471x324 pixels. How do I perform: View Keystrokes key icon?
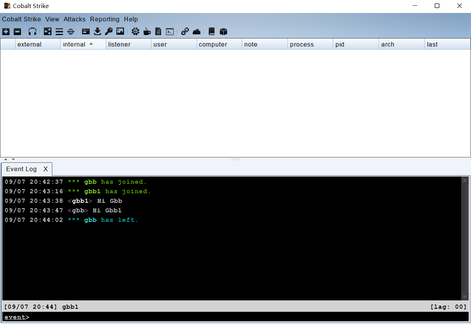tap(109, 32)
